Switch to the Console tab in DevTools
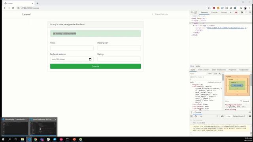The height and width of the screenshot is (142, 253). (x=214, y=12)
